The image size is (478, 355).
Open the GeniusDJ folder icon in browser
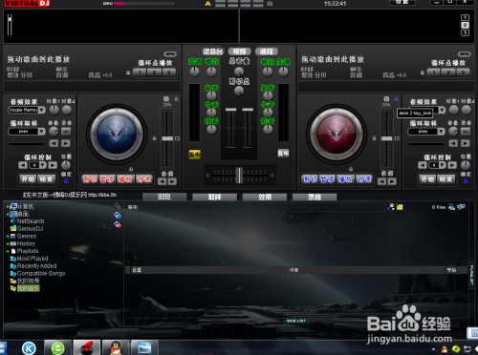(x=13, y=228)
